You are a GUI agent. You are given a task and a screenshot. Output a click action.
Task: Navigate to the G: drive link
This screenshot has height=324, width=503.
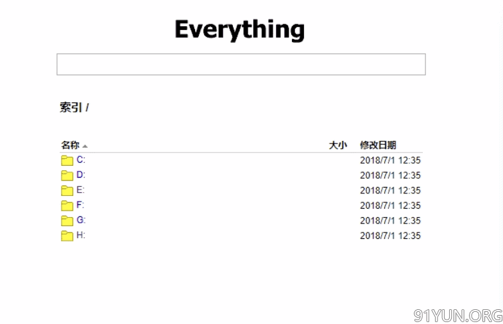coord(81,220)
